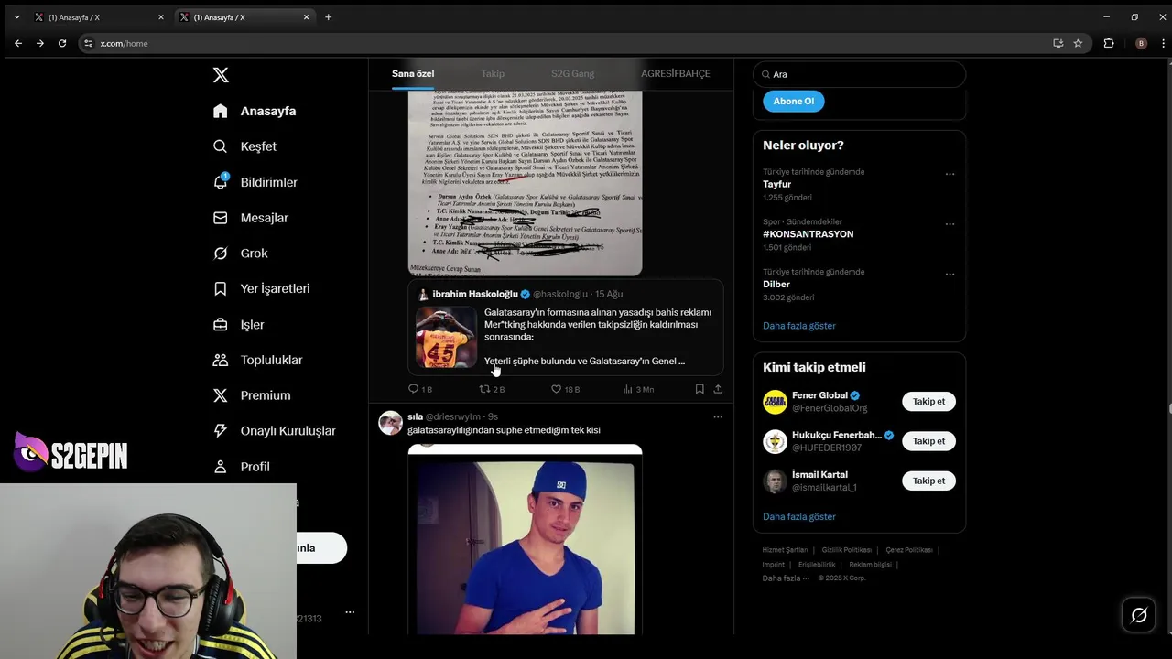The image size is (1172, 659).
Task: Open more options for Dilber trend
Action: coord(950,274)
